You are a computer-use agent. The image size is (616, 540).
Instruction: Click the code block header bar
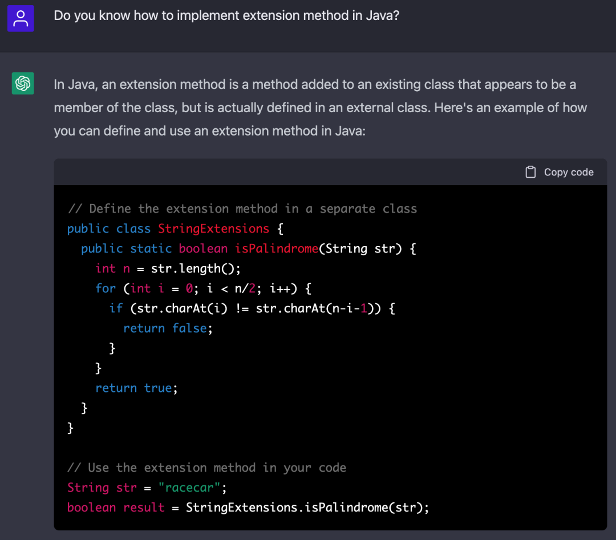coord(285,172)
